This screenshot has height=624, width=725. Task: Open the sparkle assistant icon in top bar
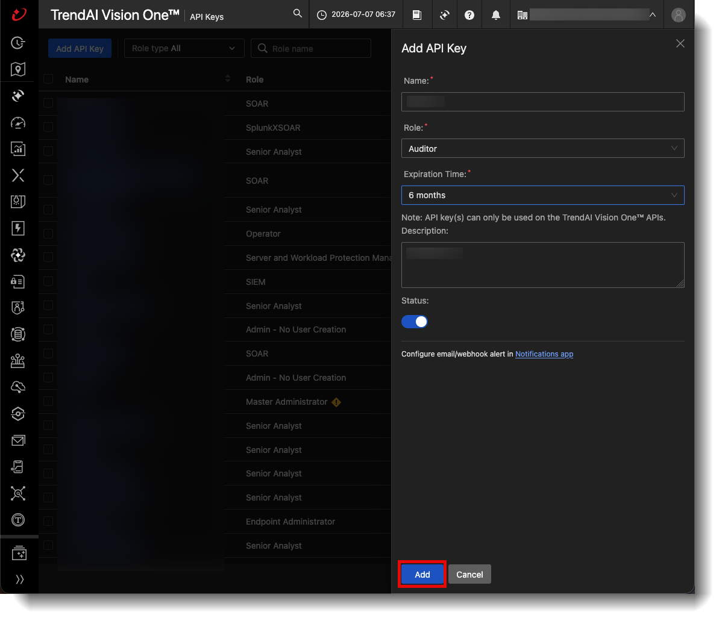click(x=445, y=14)
